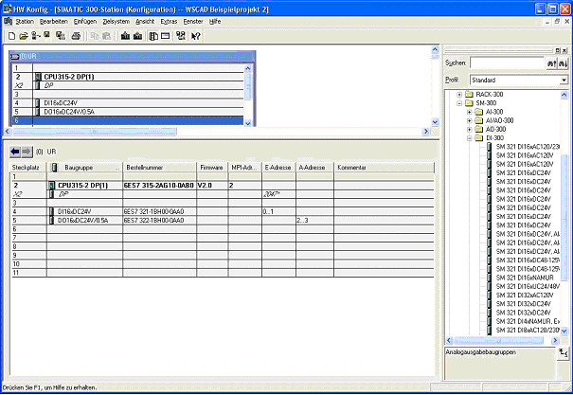Screen dimensions: 573x395
Task: Create a new station with New icon
Action: pyautogui.click(x=11, y=36)
